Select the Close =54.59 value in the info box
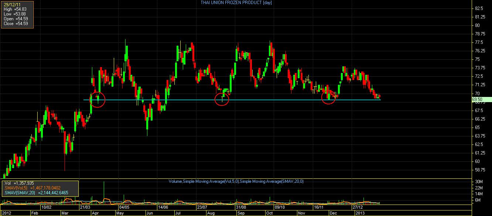Screen dimensions: 492x216 (x=14, y=24)
